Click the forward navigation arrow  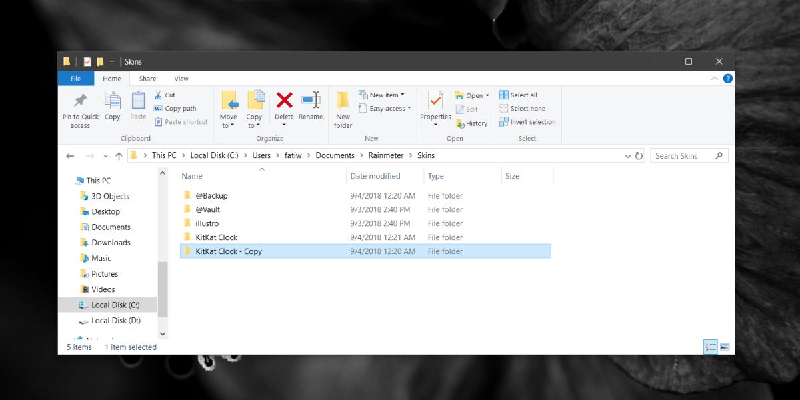coord(89,156)
